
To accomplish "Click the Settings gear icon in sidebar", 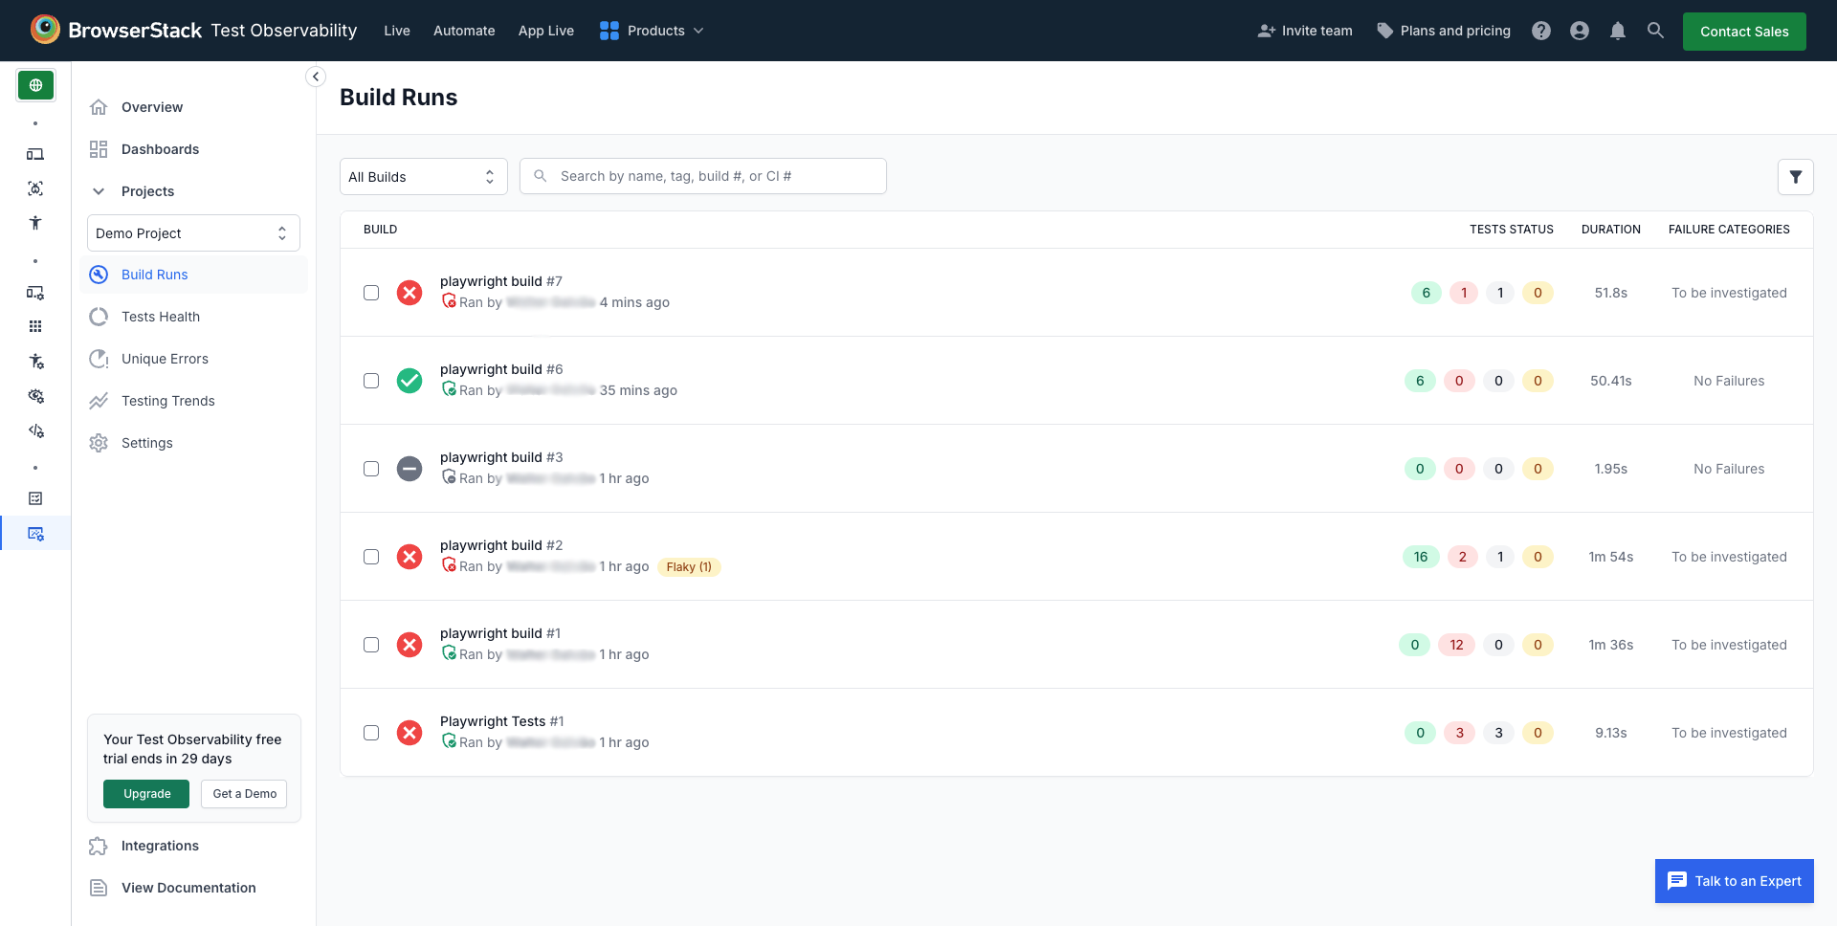I will tap(99, 443).
